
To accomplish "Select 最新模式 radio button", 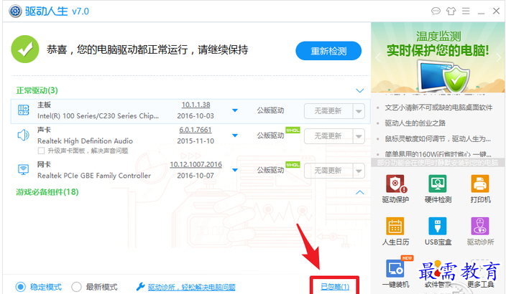I will click(76, 287).
